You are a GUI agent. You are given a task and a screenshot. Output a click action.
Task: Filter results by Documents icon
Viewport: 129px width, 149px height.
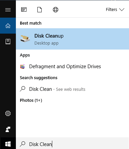[40, 10]
